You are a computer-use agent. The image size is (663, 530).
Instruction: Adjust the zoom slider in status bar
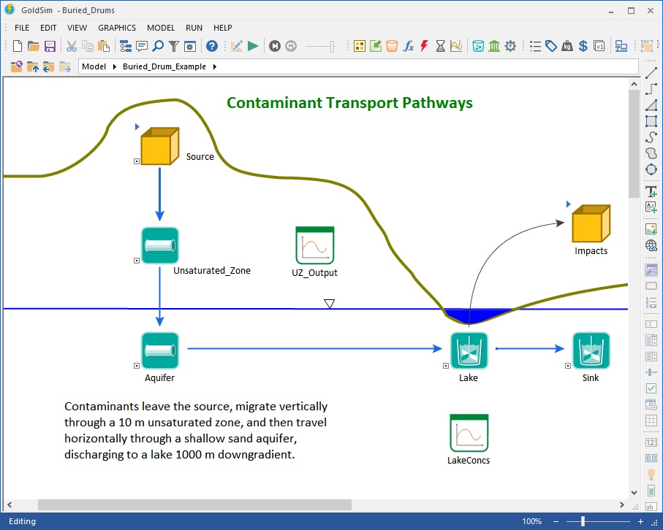583,521
